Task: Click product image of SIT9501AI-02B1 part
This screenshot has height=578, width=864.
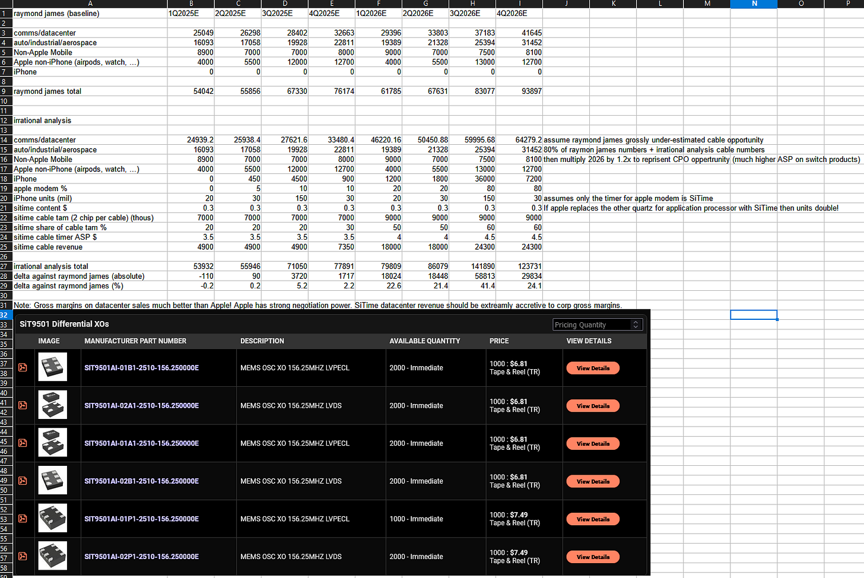Action: (x=53, y=480)
